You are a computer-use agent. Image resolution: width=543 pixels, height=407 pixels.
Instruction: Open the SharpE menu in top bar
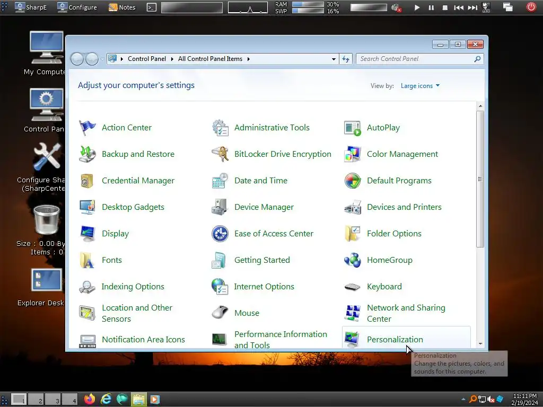tap(31, 7)
